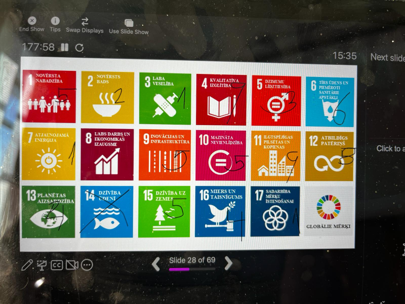Click the Next slide preview label

coord(387,57)
